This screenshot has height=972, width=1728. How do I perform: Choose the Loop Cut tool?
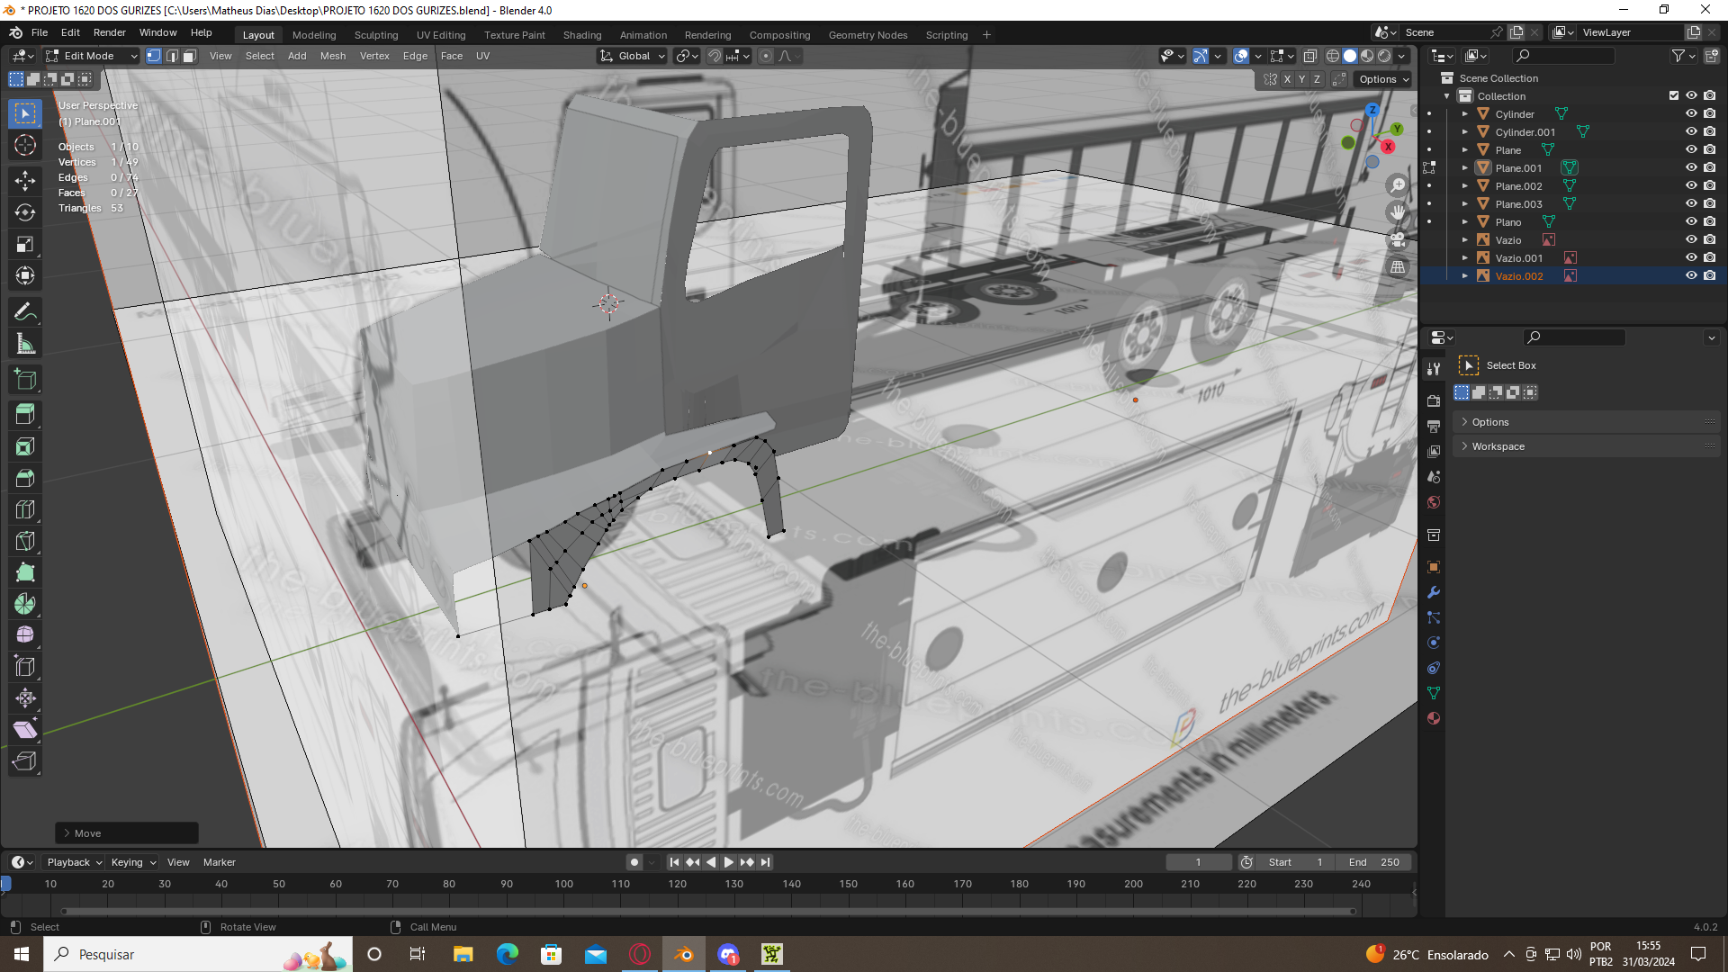[25, 509]
